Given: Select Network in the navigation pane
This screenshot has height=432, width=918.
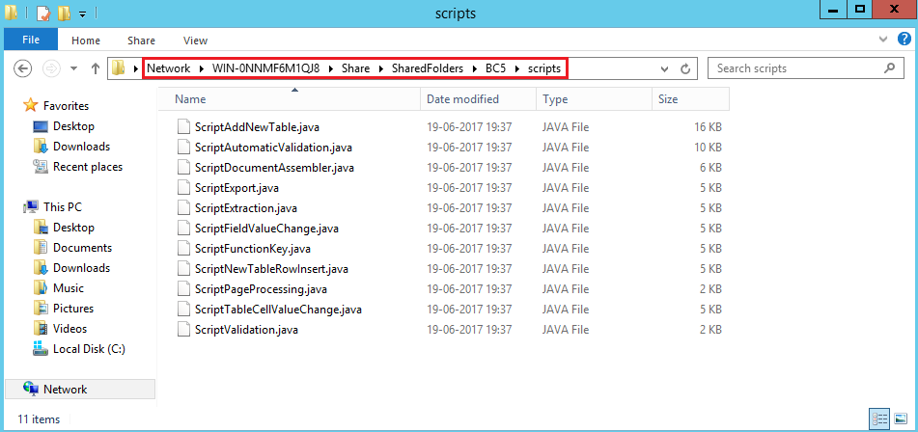Looking at the screenshot, I should click(x=80, y=390).
